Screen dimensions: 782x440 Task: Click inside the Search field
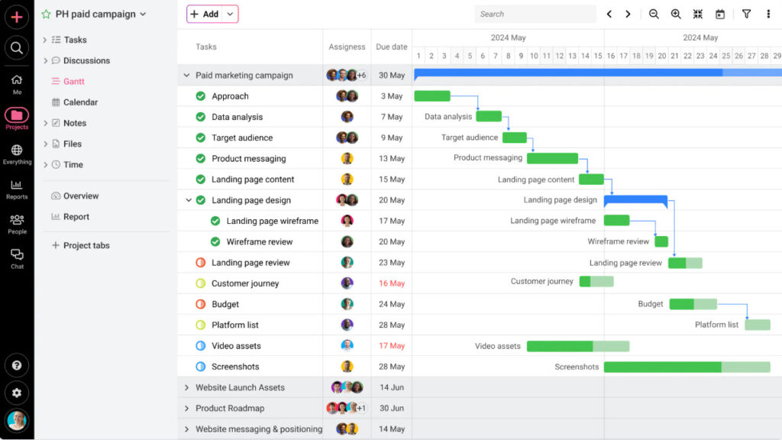click(535, 14)
